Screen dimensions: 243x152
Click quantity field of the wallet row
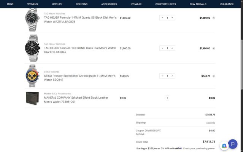(x=167, y=98)
